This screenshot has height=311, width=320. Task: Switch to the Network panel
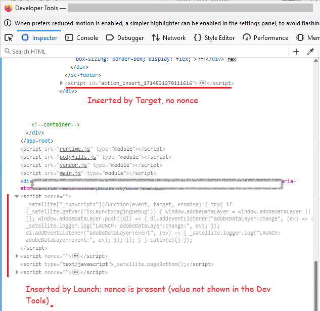pyautogui.click(x=168, y=38)
